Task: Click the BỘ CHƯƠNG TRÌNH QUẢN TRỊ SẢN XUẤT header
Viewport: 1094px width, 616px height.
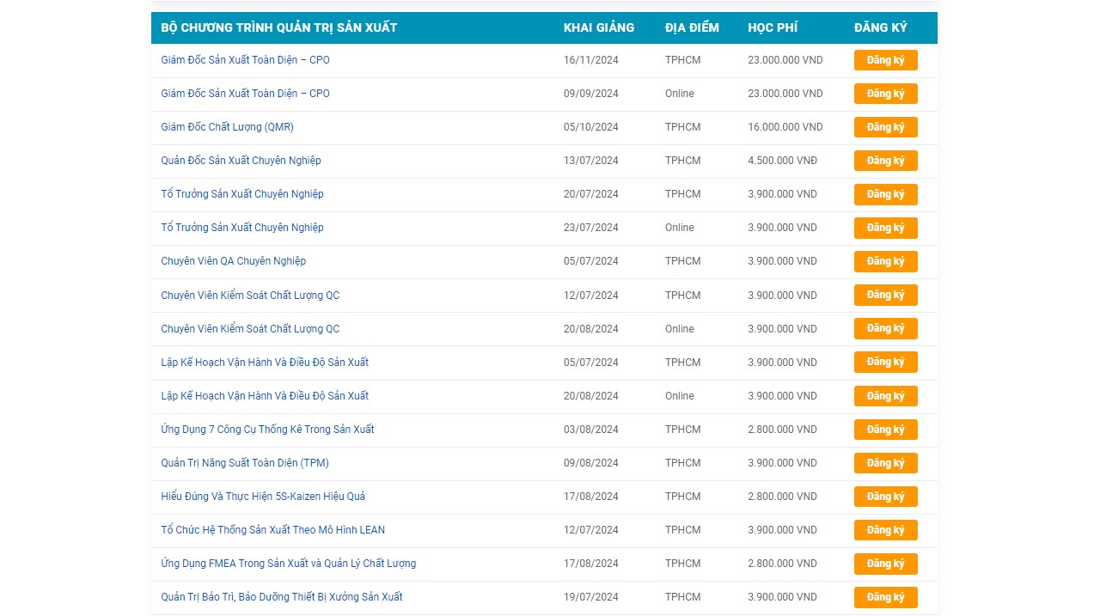Action: click(x=279, y=27)
